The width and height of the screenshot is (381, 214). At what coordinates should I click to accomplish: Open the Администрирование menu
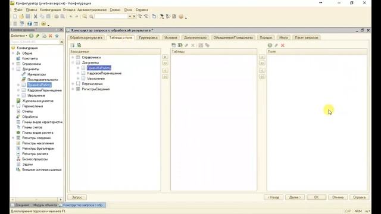click(92, 10)
